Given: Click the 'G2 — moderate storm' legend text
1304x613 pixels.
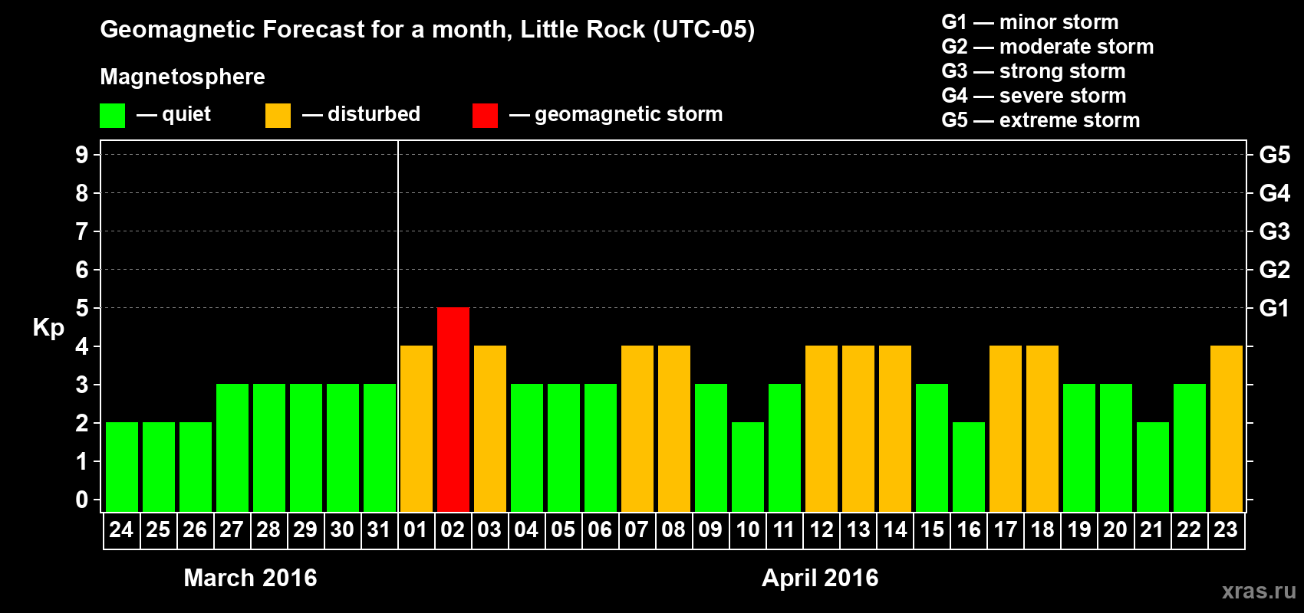Looking at the screenshot, I should (x=1048, y=47).
